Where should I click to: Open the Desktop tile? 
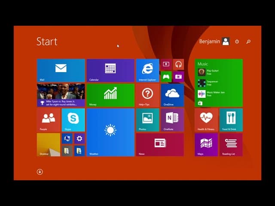coord(49,145)
